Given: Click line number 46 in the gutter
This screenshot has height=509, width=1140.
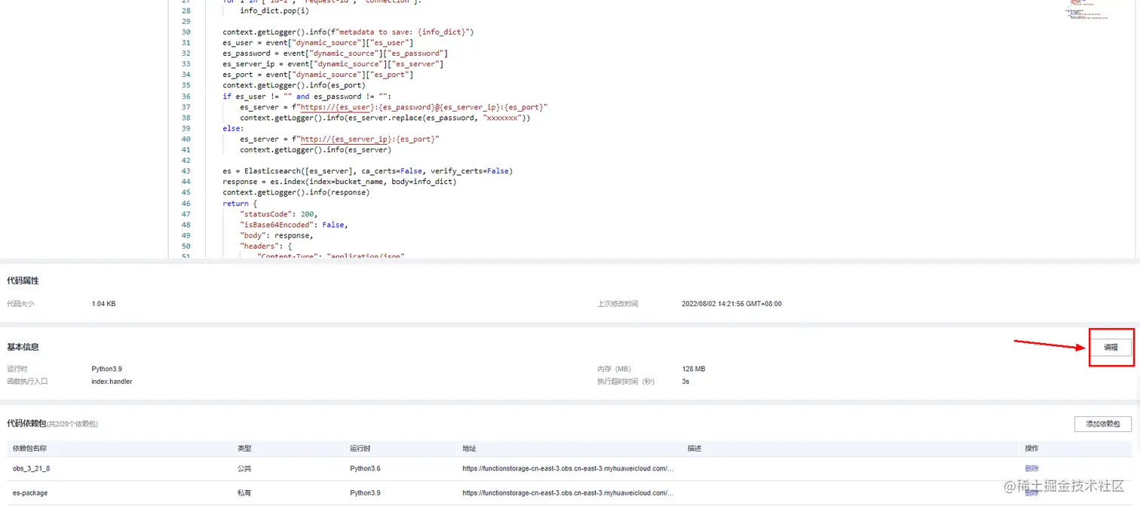Looking at the screenshot, I should point(186,204).
